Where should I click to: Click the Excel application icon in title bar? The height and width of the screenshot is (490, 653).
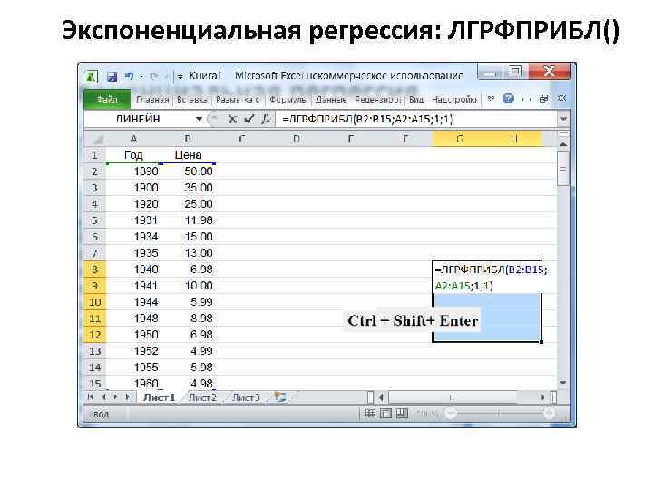click(x=92, y=76)
